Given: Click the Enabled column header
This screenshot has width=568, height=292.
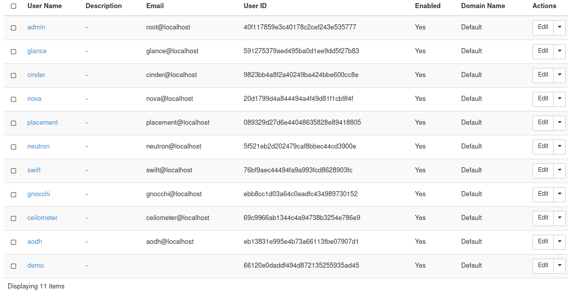Looking at the screenshot, I should click(428, 6).
